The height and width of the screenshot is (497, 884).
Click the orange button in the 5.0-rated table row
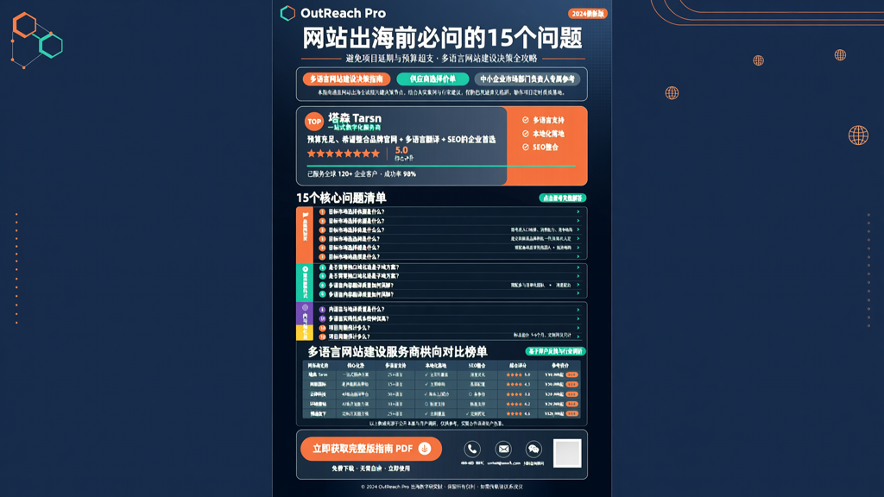click(571, 374)
